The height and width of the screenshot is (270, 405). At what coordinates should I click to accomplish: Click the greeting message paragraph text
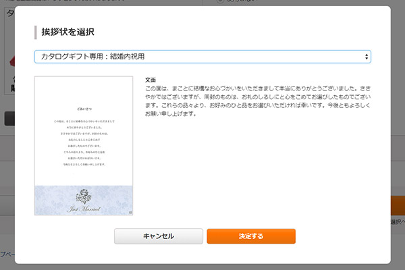[256, 101]
